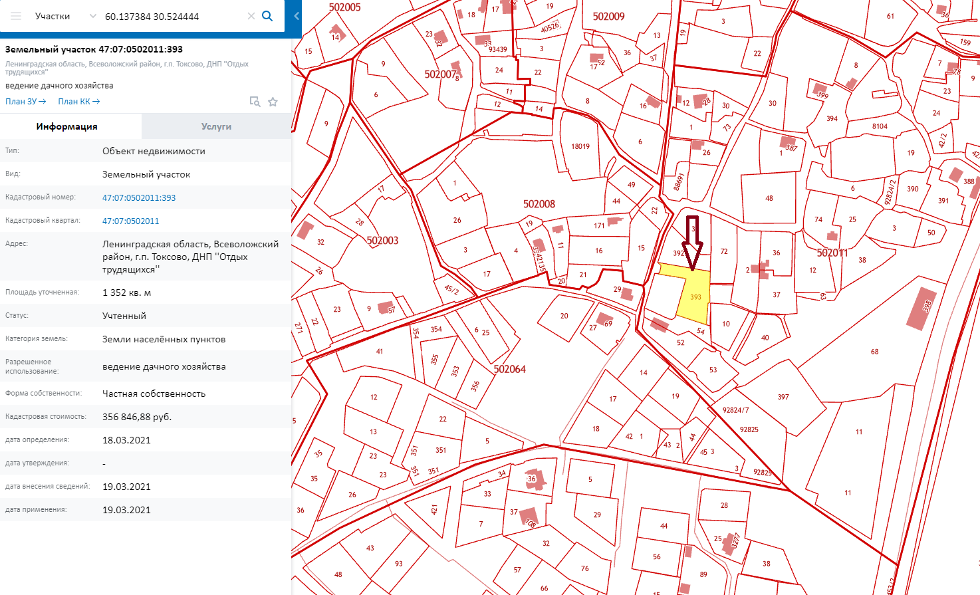Open cadastral number link 47:07:0502011:393
Screen dimensions: 980x595
(x=139, y=197)
